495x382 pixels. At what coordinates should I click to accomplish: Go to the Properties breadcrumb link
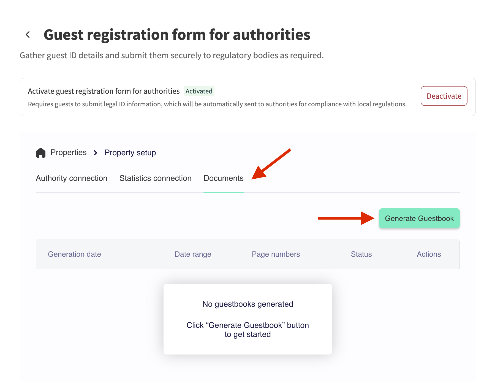[x=69, y=153]
